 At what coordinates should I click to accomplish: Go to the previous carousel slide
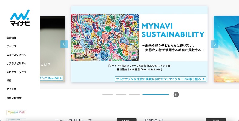[x=64, y=44]
